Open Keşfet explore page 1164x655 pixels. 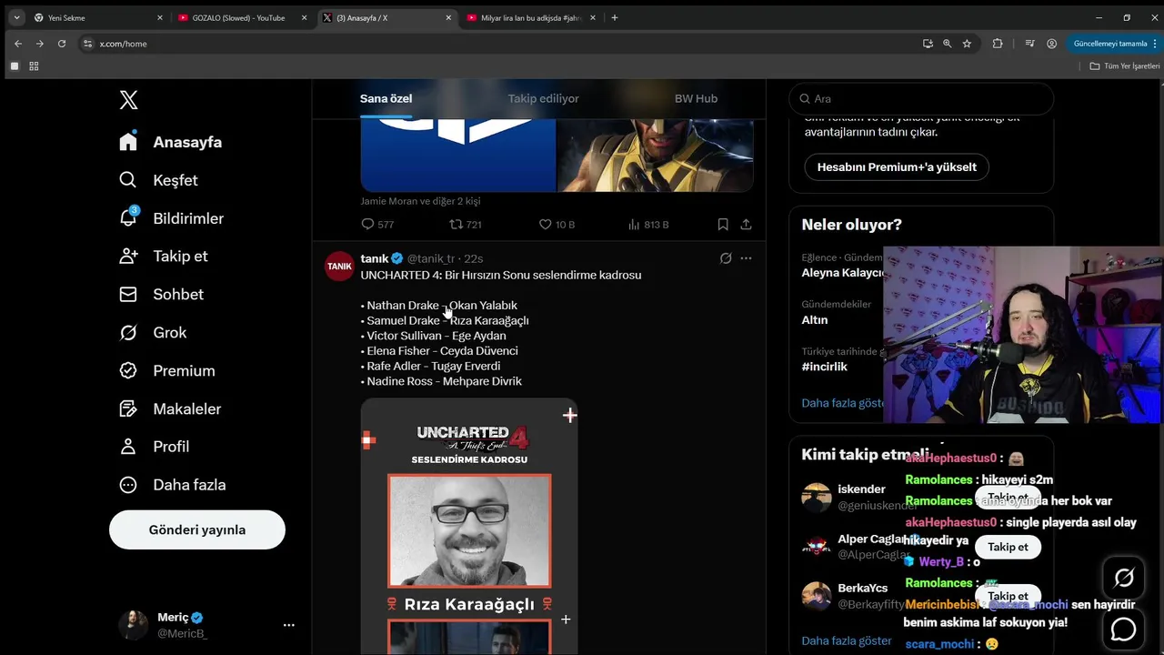point(158,180)
